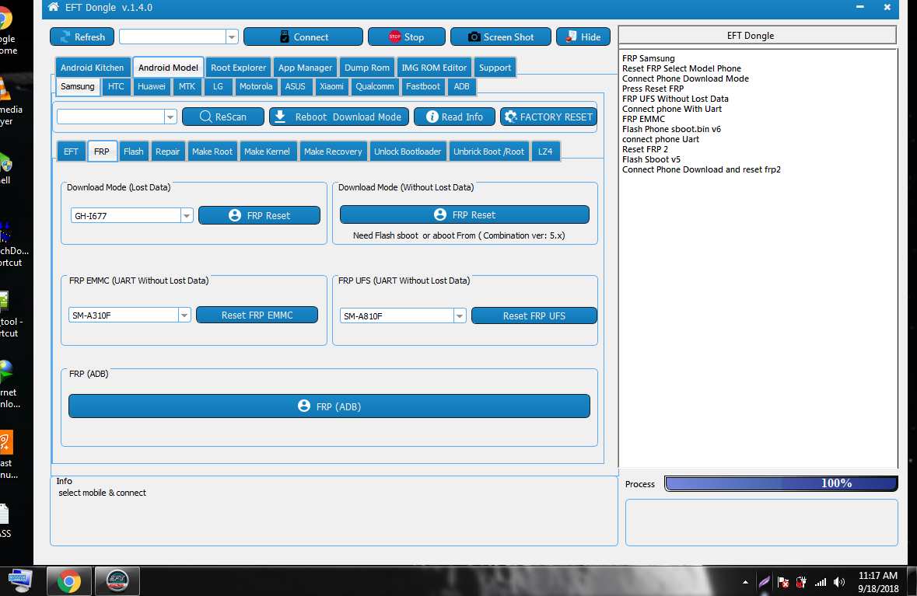Click the network signal tray icon
Viewport: 917px width, 596px height.
(821, 582)
